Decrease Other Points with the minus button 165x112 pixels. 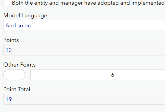tap(14, 75)
